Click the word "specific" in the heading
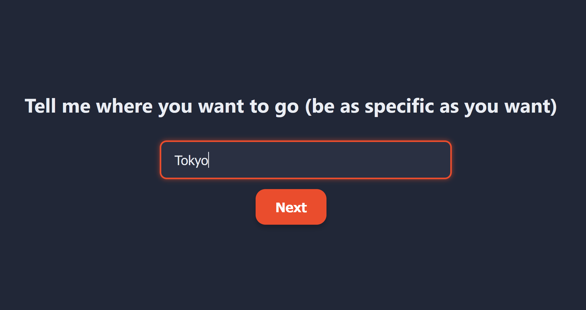586x310 pixels. 399,106
